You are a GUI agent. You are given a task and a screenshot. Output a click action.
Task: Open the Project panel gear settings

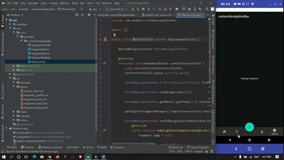(89, 15)
